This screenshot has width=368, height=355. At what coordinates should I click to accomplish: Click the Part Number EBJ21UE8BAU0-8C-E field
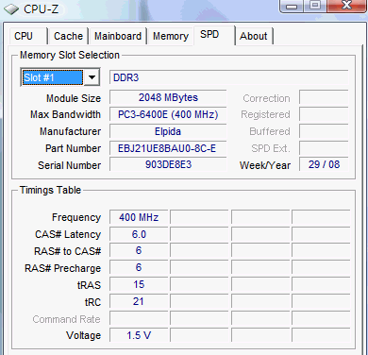click(168, 148)
